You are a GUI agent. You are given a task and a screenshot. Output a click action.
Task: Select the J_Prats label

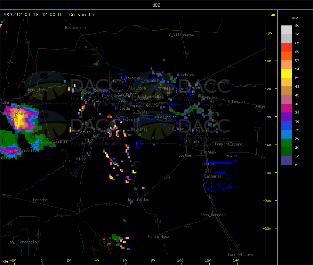pyautogui.click(x=193, y=141)
